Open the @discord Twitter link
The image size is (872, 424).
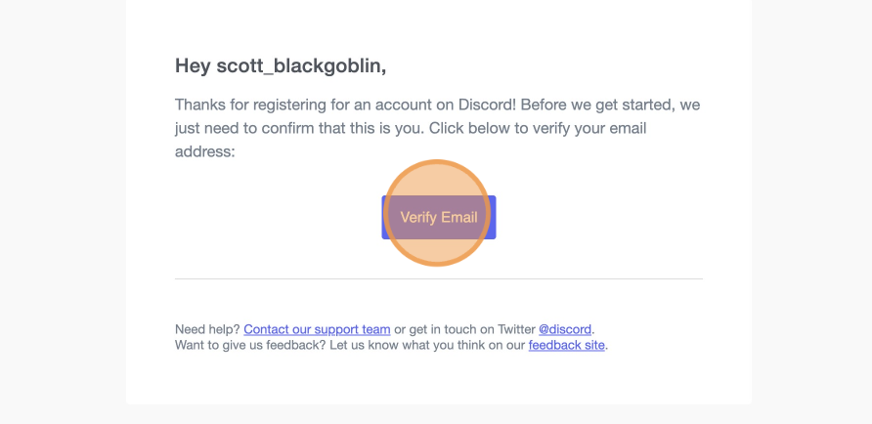(564, 329)
